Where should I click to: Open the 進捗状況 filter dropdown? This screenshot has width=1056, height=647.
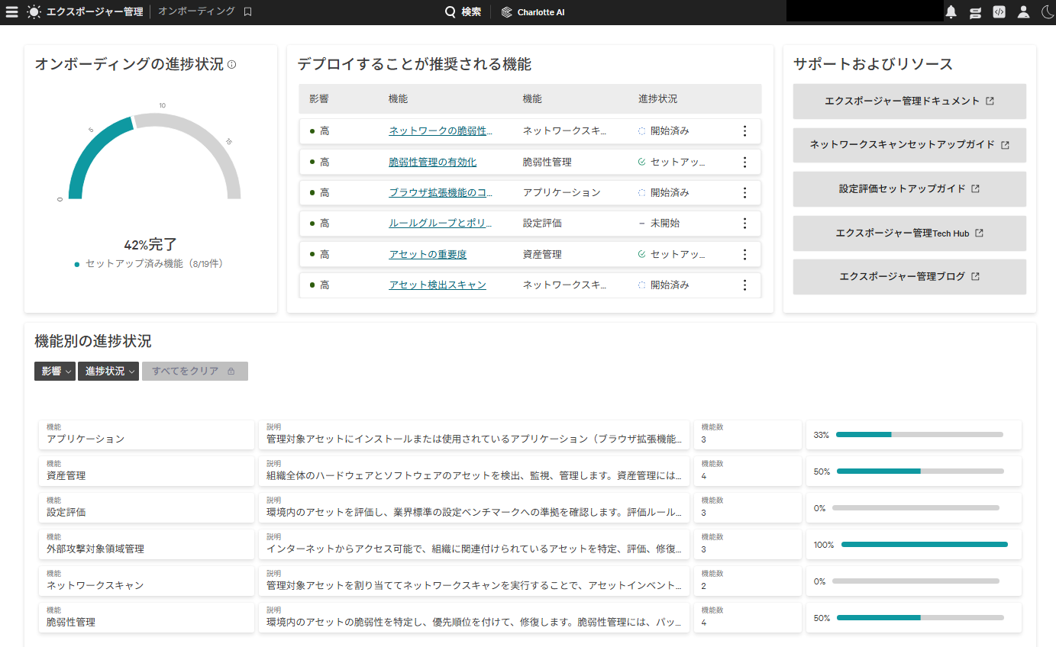[108, 371]
